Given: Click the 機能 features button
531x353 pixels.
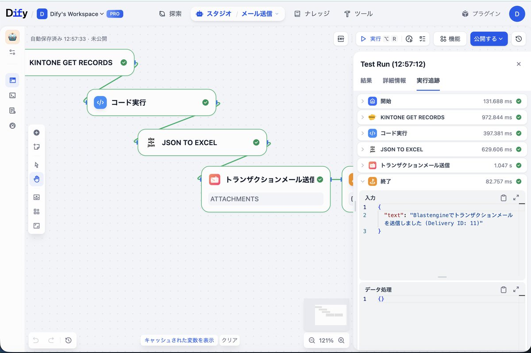Looking at the screenshot, I should point(450,39).
